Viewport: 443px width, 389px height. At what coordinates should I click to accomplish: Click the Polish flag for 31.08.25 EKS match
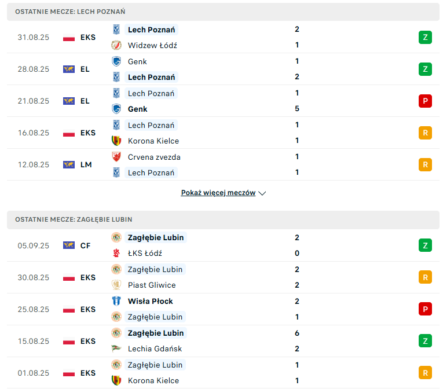(x=69, y=37)
